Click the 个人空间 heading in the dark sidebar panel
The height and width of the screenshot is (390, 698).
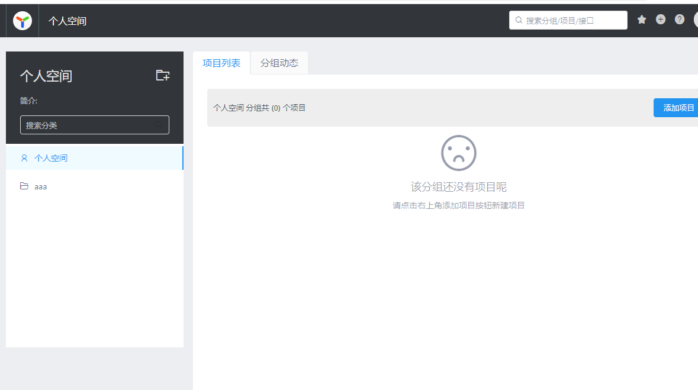46,76
